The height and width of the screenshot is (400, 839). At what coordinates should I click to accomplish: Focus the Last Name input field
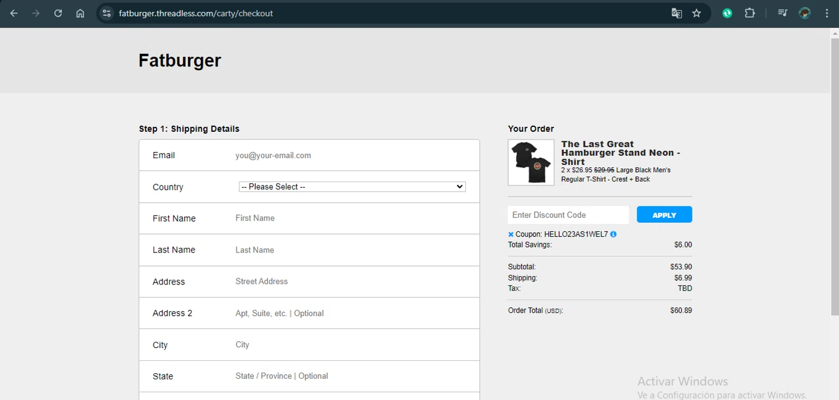[351, 250]
